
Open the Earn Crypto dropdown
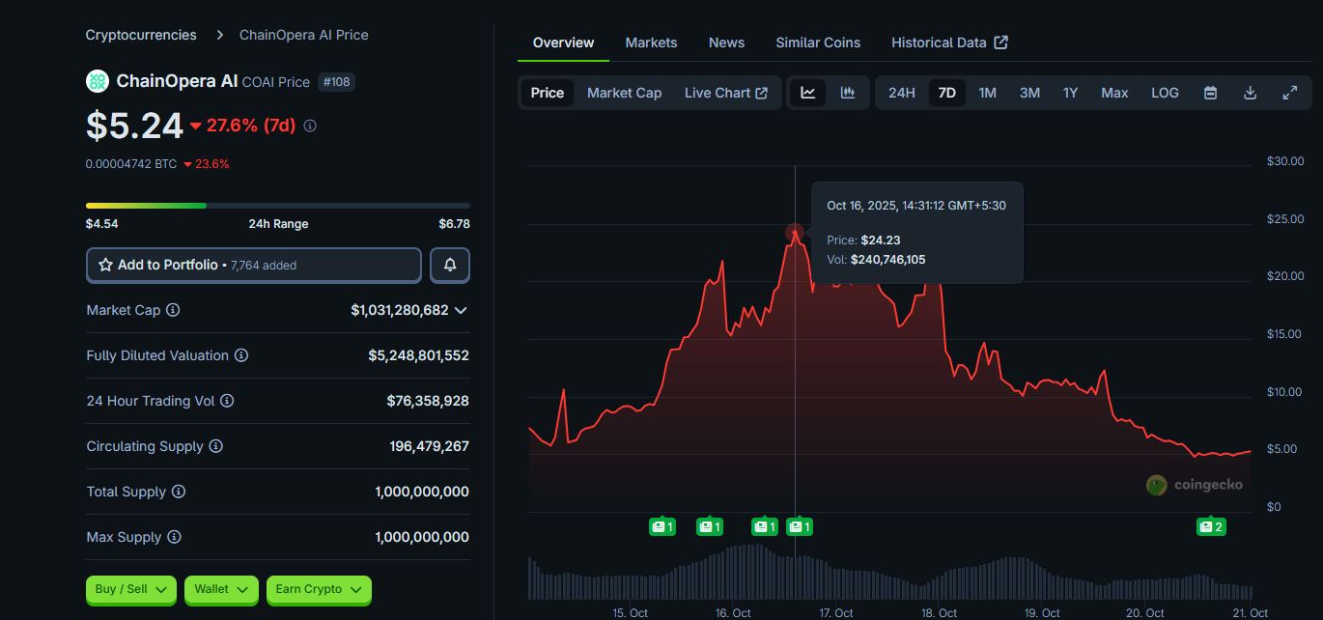click(x=319, y=589)
